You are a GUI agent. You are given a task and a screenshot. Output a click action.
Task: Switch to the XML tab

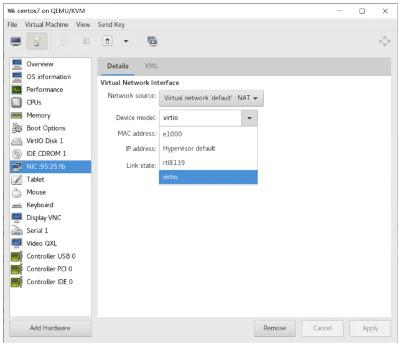pos(151,66)
